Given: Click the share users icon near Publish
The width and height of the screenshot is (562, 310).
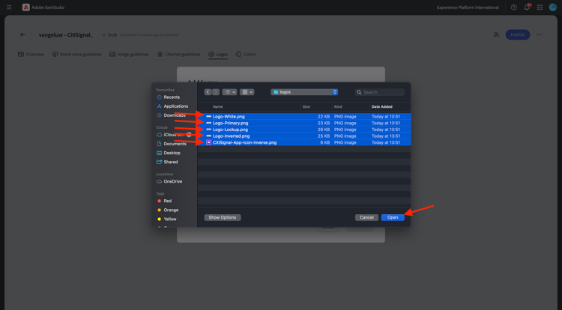Looking at the screenshot, I should click(496, 34).
